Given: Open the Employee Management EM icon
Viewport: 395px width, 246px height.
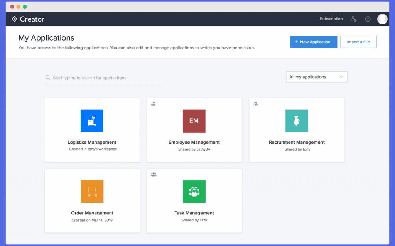Looking at the screenshot, I should click(194, 121).
